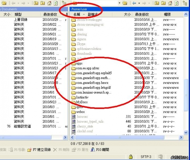The width and height of the screenshot is (190, 160).
Task: Click F10 離開 button
Action: click(100, 150)
